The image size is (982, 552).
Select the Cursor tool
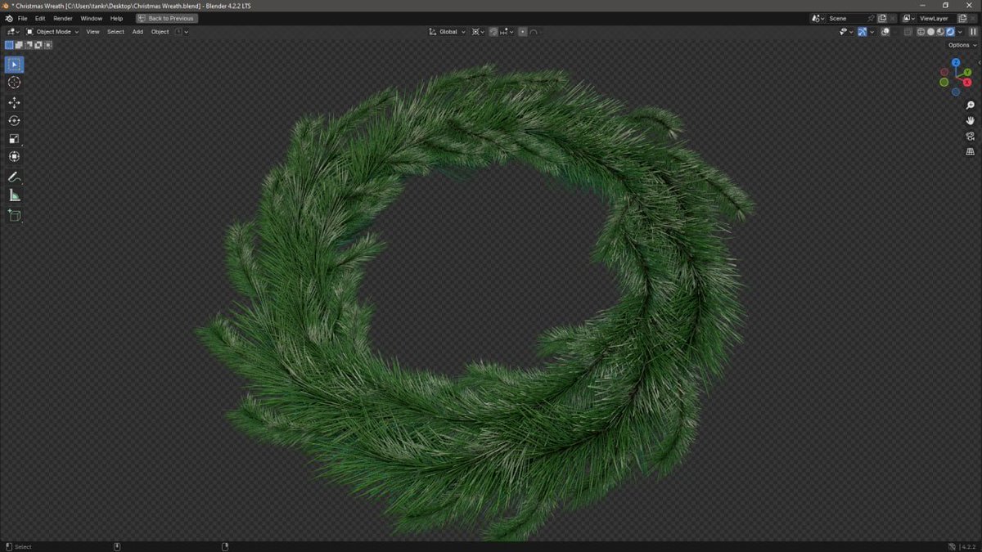point(14,82)
